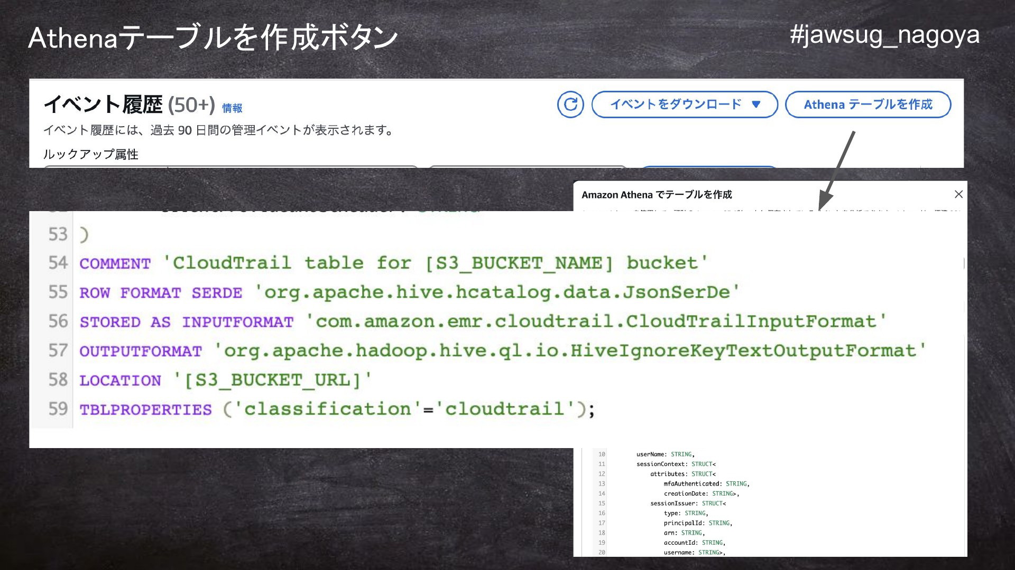The height and width of the screenshot is (570, 1015).
Task: Select code line 54 COMMENT statement
Action: 393,263
